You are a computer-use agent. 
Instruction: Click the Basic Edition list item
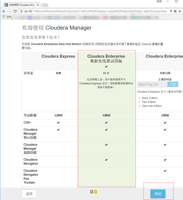coord(150,98)
